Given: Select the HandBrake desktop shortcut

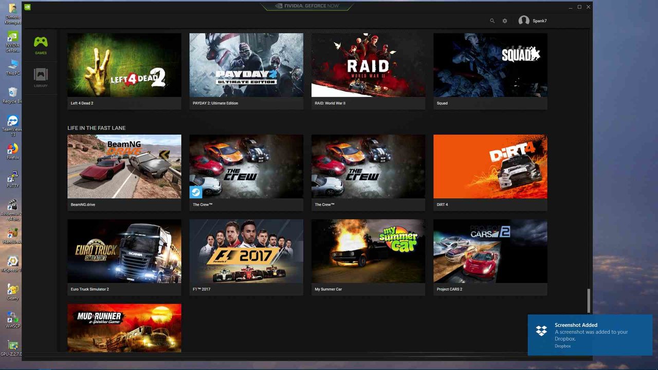Looking at the screenshot, I should pyautogui.click(x=13, y=236).
